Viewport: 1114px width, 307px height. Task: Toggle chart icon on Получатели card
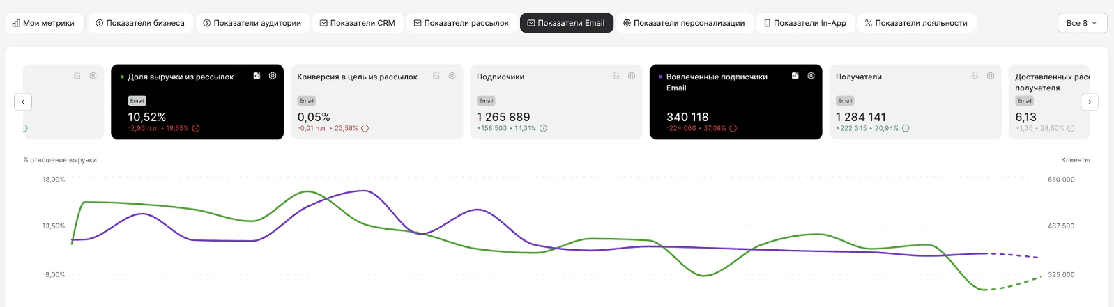pos(975,76)
